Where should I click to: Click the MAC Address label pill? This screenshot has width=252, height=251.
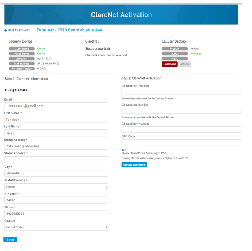(22, 63)
